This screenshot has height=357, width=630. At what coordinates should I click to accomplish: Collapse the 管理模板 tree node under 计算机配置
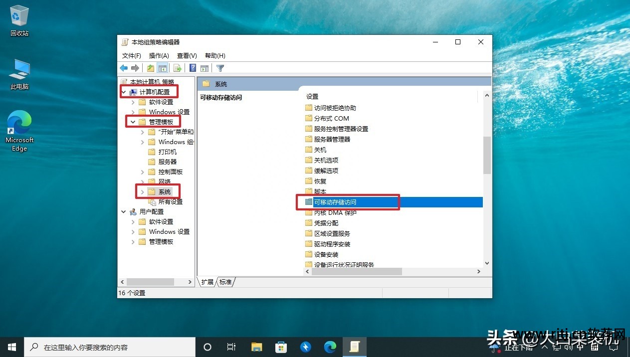pyautogui.click(x=133, y=122)
